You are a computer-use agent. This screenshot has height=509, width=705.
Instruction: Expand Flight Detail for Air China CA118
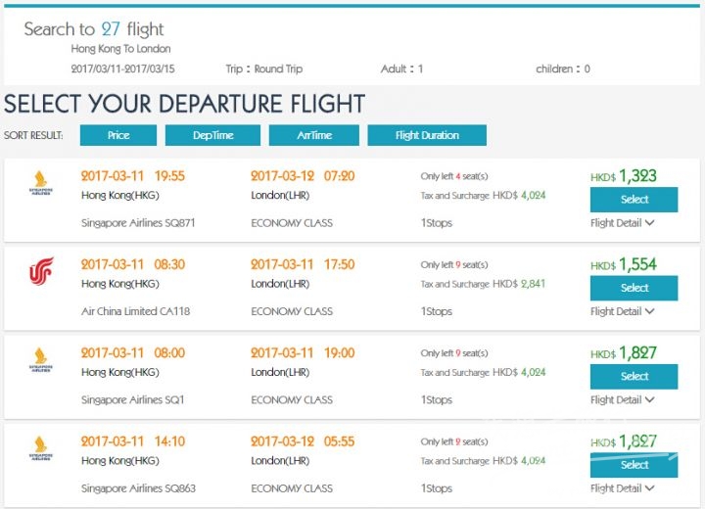coord(623,311)
